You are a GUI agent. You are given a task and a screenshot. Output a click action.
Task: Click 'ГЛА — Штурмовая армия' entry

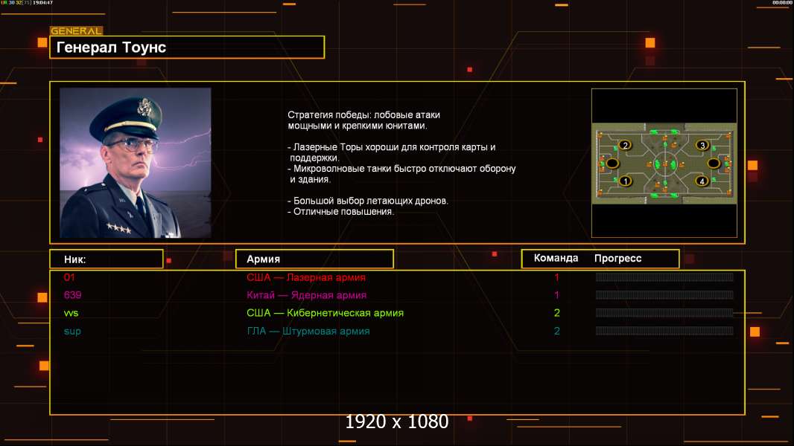(x=308, y=332)
